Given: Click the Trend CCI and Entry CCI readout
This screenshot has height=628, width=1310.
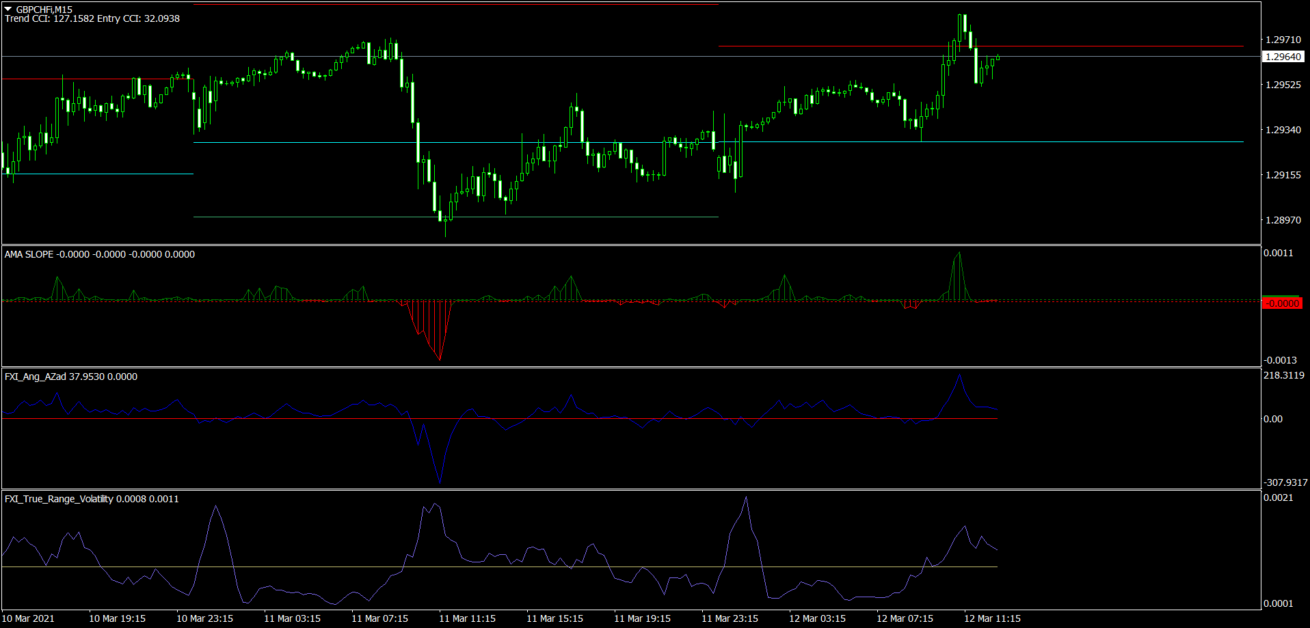Looking at the screenshot, I should tap(92, 19).
